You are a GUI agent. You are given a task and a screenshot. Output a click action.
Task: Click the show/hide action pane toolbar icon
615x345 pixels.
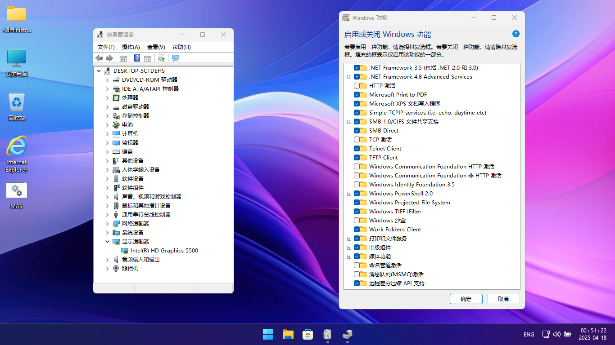coord(147,58)
